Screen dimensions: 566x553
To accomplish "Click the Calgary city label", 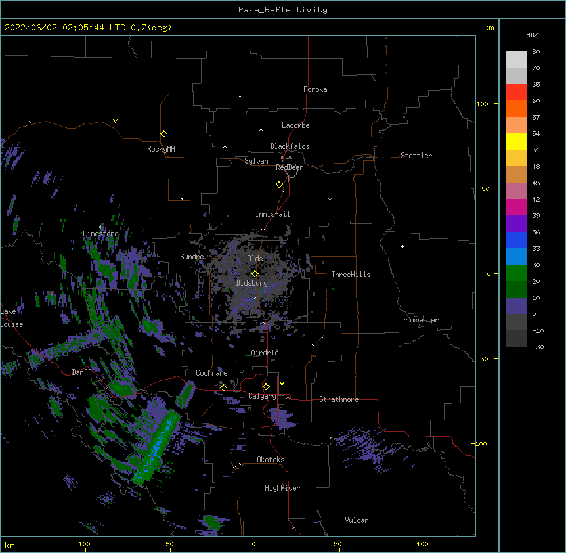I will click(x=262, y=396).
